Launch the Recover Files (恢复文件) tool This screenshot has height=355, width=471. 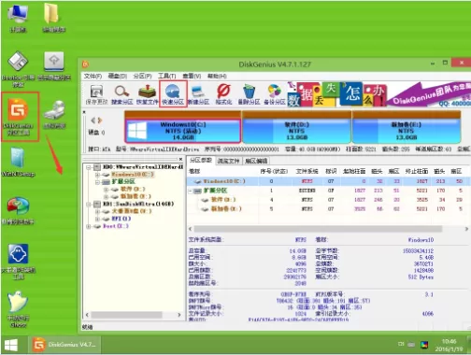147,94
